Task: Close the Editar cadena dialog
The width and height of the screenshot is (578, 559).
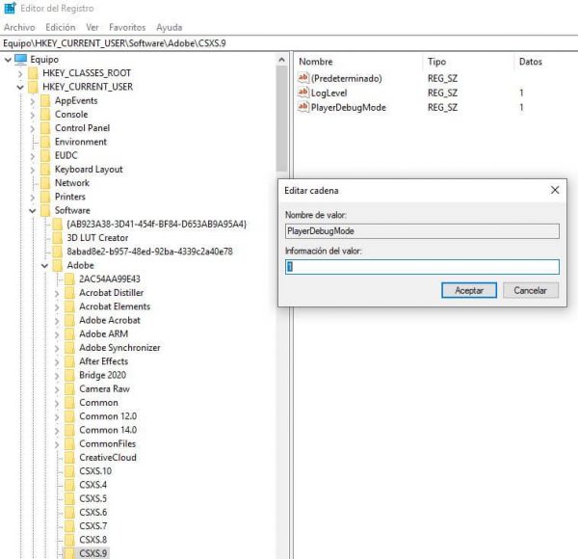Action: pos(554,191)
